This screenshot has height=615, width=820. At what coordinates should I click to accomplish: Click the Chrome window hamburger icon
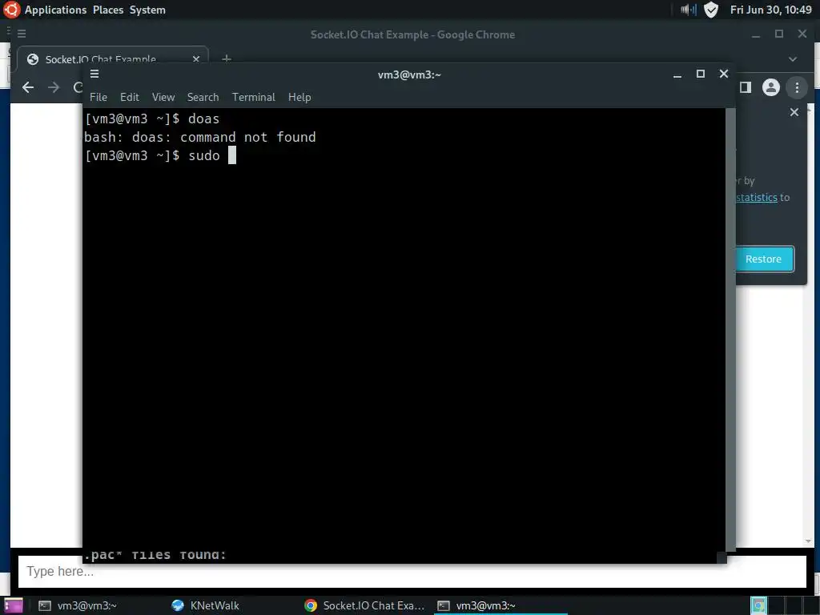[22, 34]
